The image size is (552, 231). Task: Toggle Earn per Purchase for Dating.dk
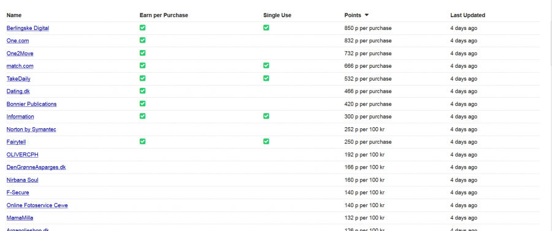[x=142, y=91]
